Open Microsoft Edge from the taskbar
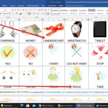The height and width of the screenshot is (108, 108). pos(22,105)
